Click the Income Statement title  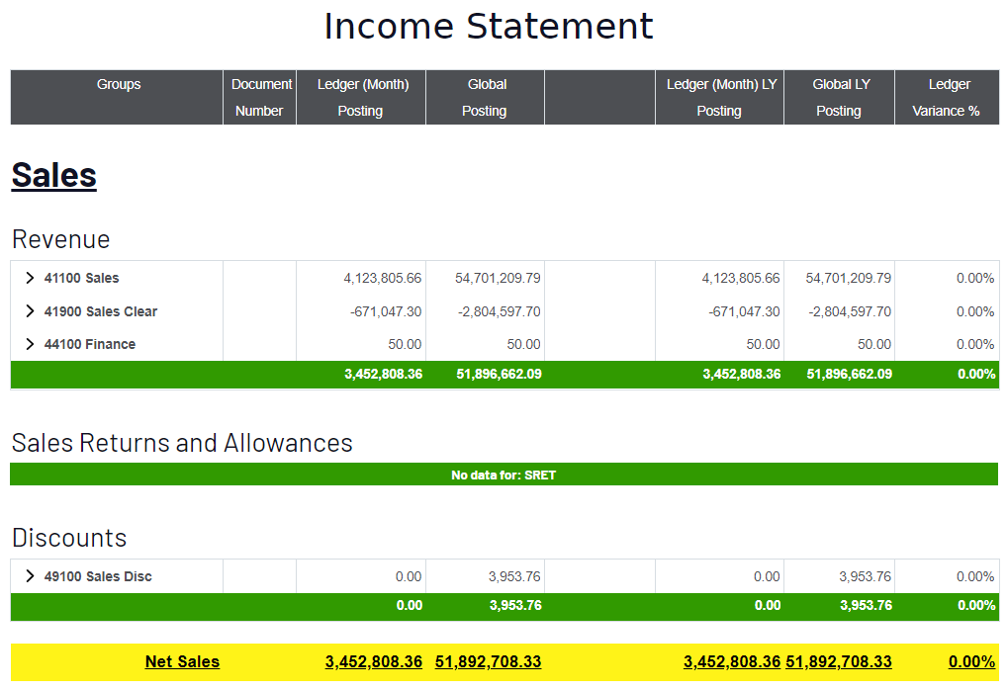(x=489, y=27)
